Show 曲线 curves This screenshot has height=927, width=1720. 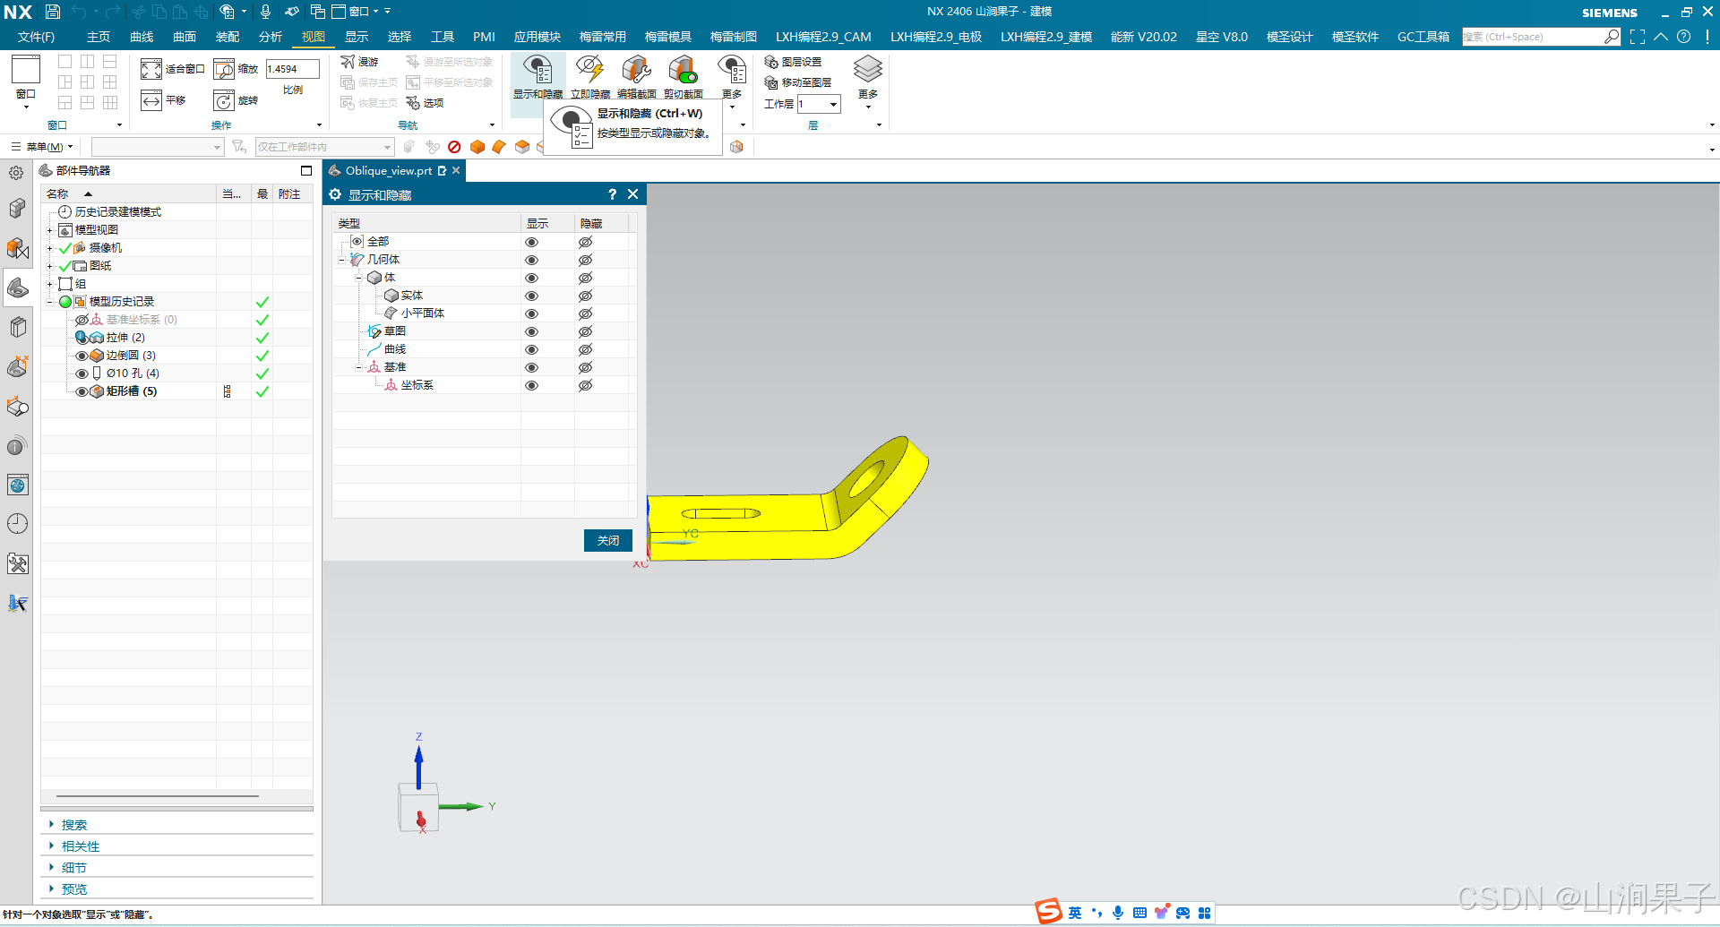pyautogui.click(x=531, y=349)
